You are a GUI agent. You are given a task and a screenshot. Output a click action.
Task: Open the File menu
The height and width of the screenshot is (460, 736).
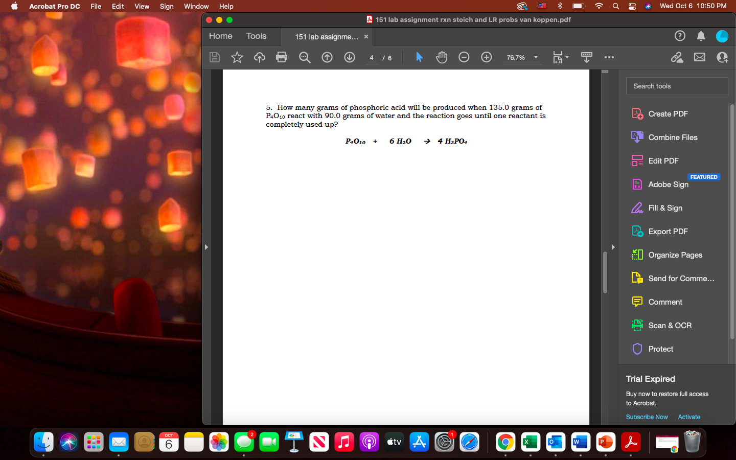coord(96,6)
